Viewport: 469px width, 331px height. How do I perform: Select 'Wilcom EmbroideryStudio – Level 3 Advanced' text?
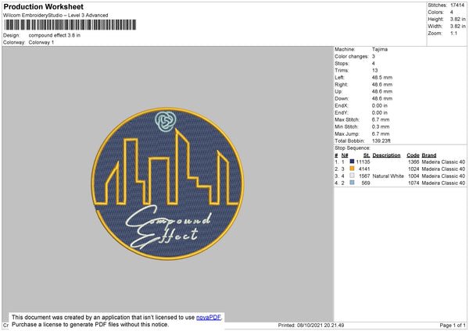(x=55, y=16)
